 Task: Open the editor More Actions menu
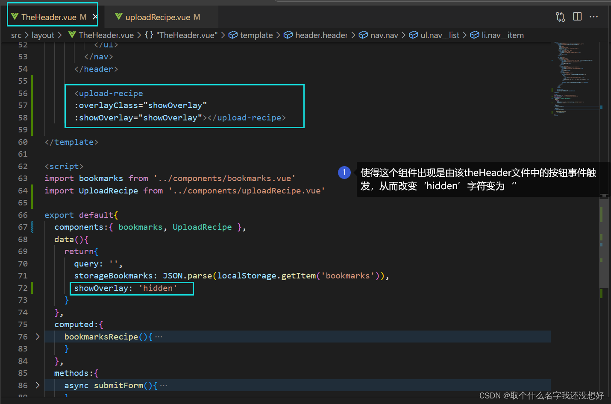tap(594, 17)
